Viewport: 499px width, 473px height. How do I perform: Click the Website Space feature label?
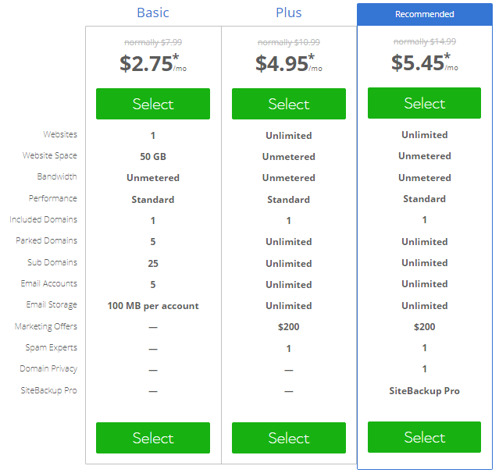tap(50, 156)
